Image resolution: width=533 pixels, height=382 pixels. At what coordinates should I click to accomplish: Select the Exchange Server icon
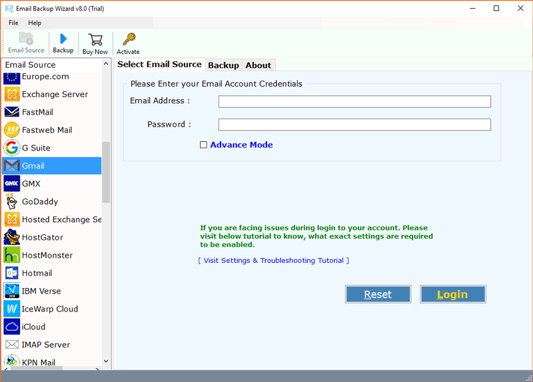pos(11,94)
